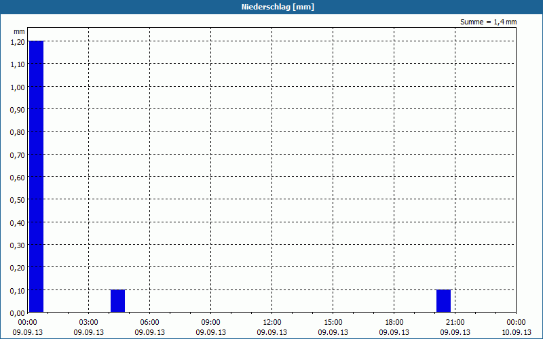Click the 0,10 mm bar between 03:00 and 06:00
The width and height of the screenshot is (543, 339).
(x=117, y=301)
